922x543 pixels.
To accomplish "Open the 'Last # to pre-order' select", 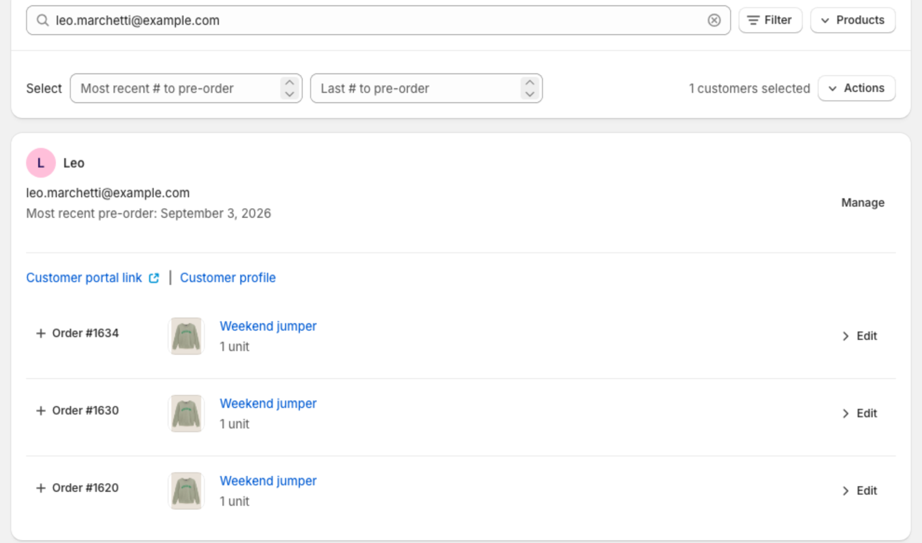I will 426,88.
